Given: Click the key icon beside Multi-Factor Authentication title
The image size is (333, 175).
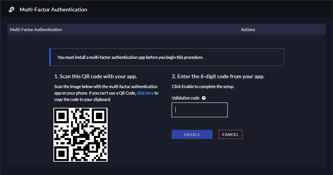Looking at the screenshot, I should 12,9.
